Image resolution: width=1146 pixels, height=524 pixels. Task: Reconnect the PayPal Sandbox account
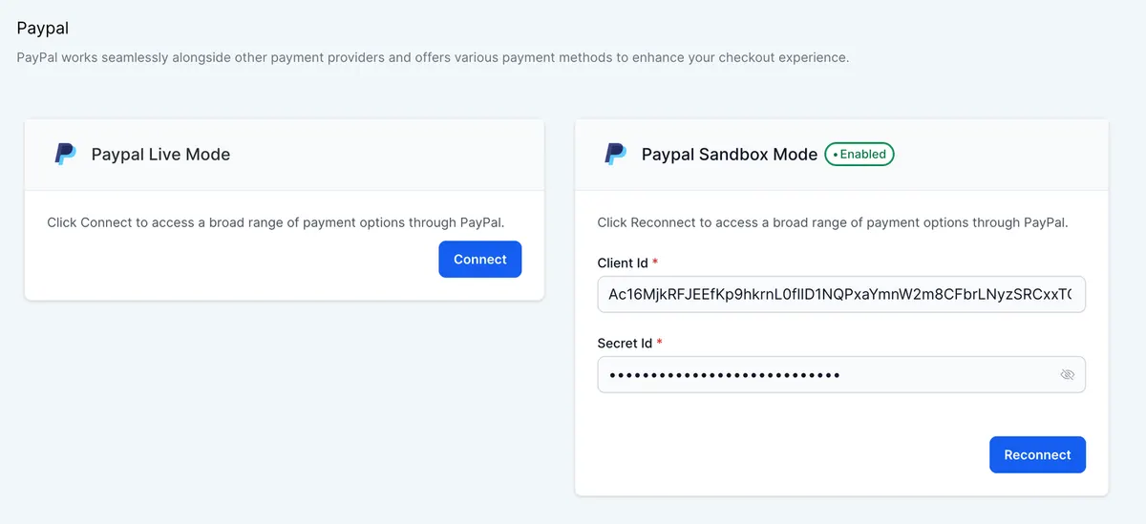coord(1037,454)
